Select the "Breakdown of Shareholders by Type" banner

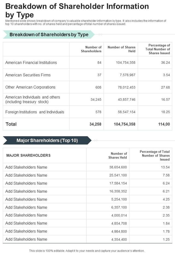(x=49, y=34)
